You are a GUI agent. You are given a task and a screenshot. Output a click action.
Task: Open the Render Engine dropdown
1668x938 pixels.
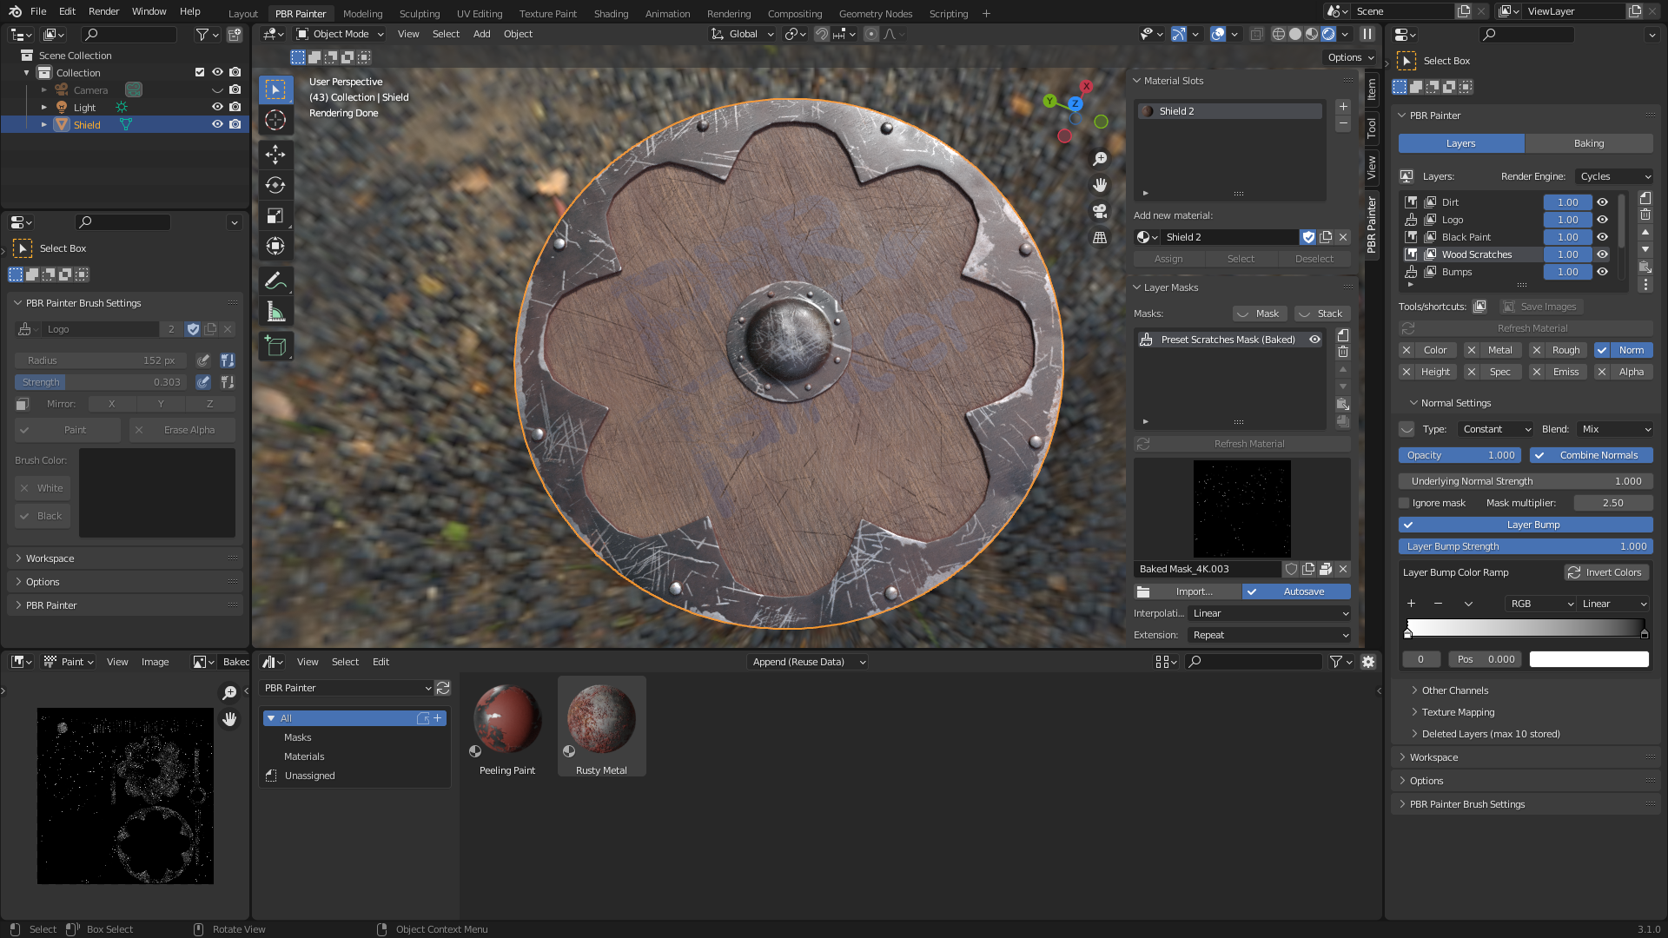point(1614,176)
